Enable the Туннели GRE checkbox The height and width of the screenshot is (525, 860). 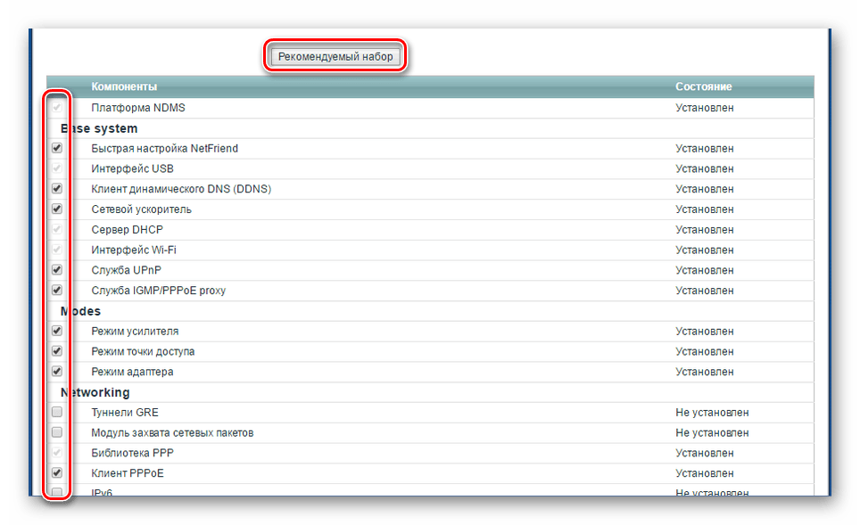[57, 413]
